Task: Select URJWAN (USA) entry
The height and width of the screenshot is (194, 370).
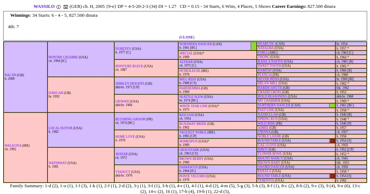Action: pos(123,101)
